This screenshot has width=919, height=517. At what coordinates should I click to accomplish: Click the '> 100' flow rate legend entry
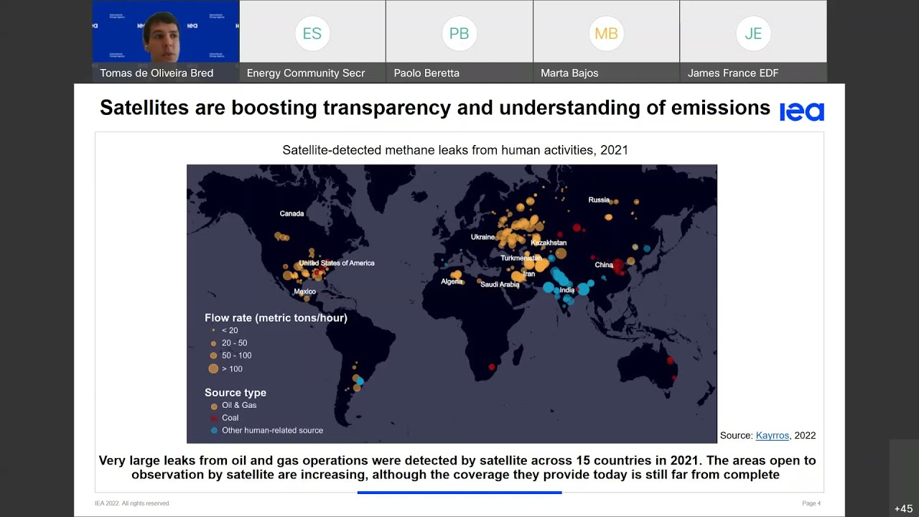(232, 368)
